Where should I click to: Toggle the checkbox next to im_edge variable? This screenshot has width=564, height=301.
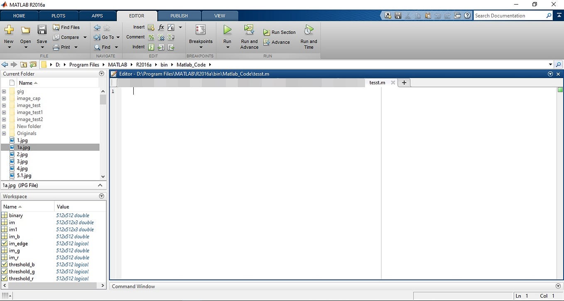[x=4, y=244]
